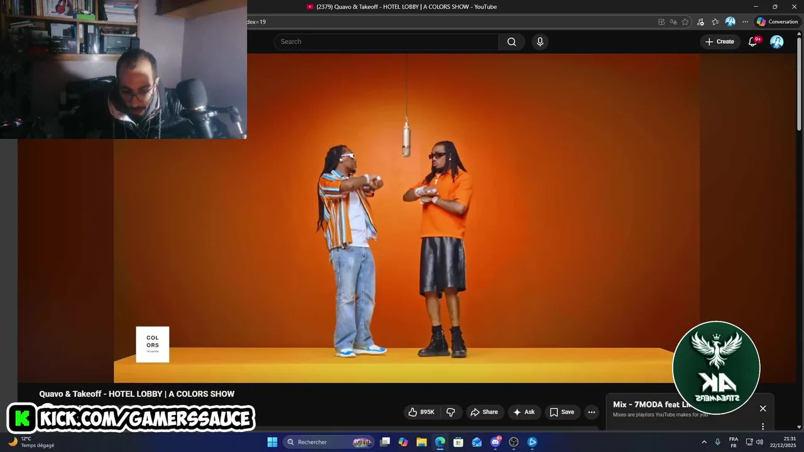This screenshot has height=452, width=804.
Task: Like the video with 895K likes
Action: tap(421, 412)
